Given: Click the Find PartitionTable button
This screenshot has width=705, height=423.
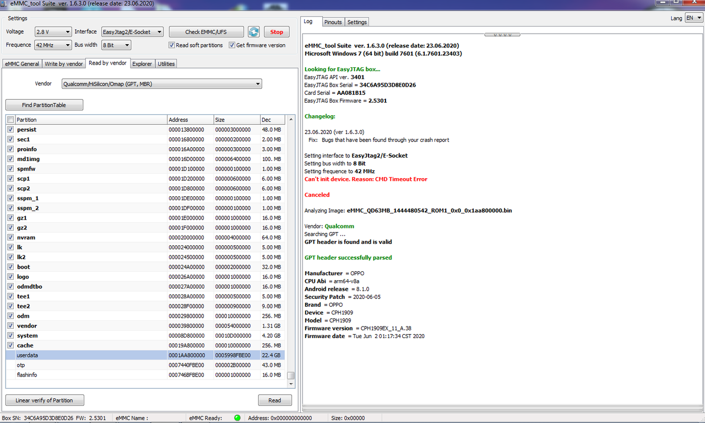Looking at the screenshot, I should [x=44, y=104].
